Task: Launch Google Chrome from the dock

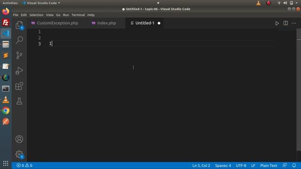Action: click(x=6, y=111)
